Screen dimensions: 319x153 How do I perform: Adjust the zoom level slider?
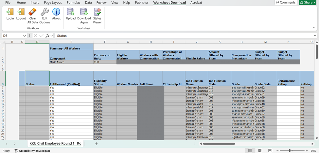(x=290, y=151)
